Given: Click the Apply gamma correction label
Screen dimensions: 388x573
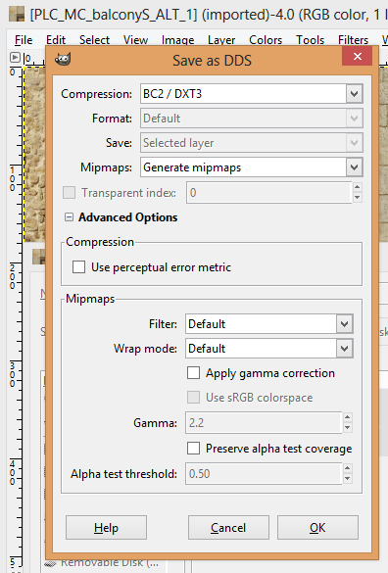Looking at the screenshot, I should coord(270,373).
